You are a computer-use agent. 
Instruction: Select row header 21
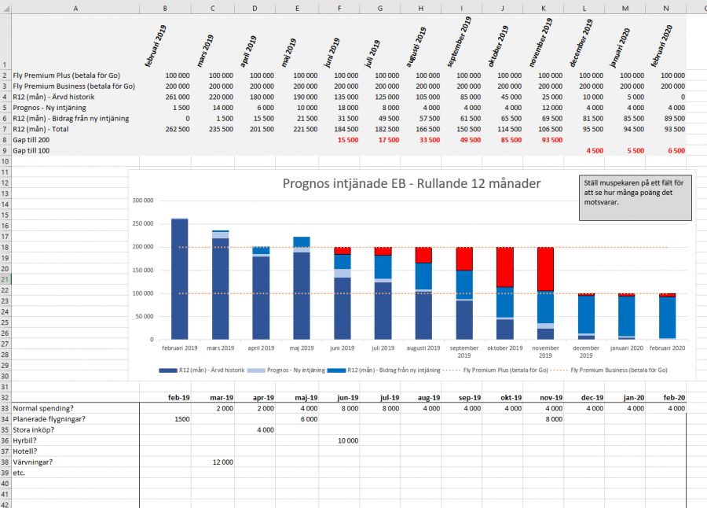pos(5,280)
